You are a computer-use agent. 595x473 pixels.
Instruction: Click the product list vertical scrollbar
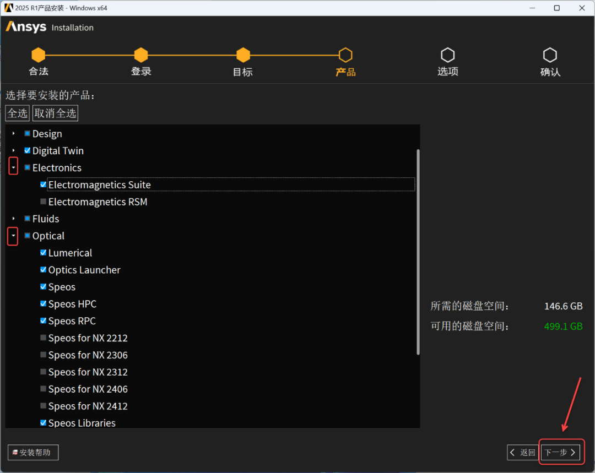(x=418, y=252)
